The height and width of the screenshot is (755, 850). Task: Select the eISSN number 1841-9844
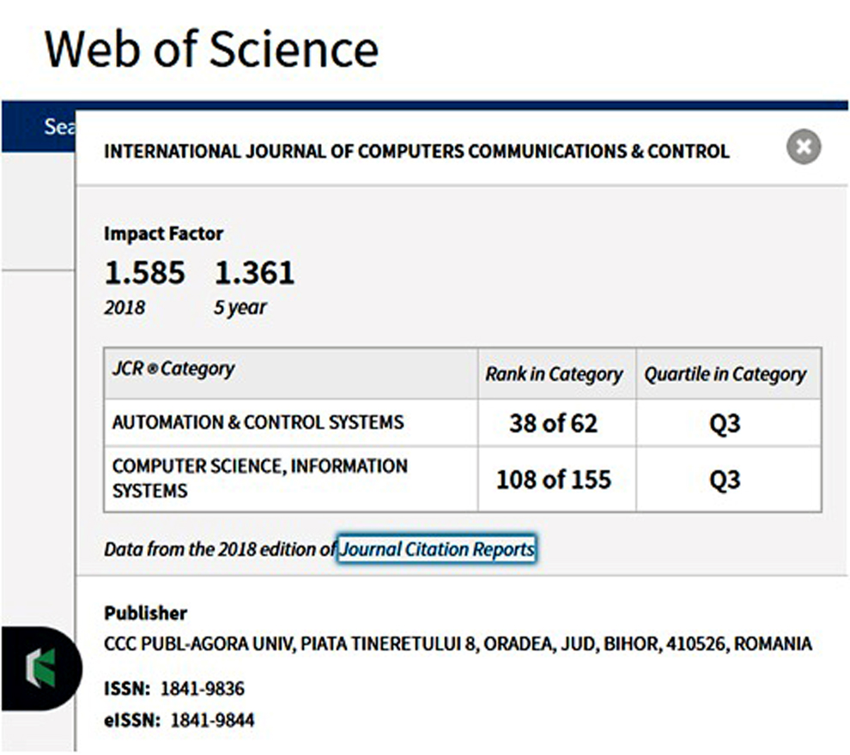(212, 720)
